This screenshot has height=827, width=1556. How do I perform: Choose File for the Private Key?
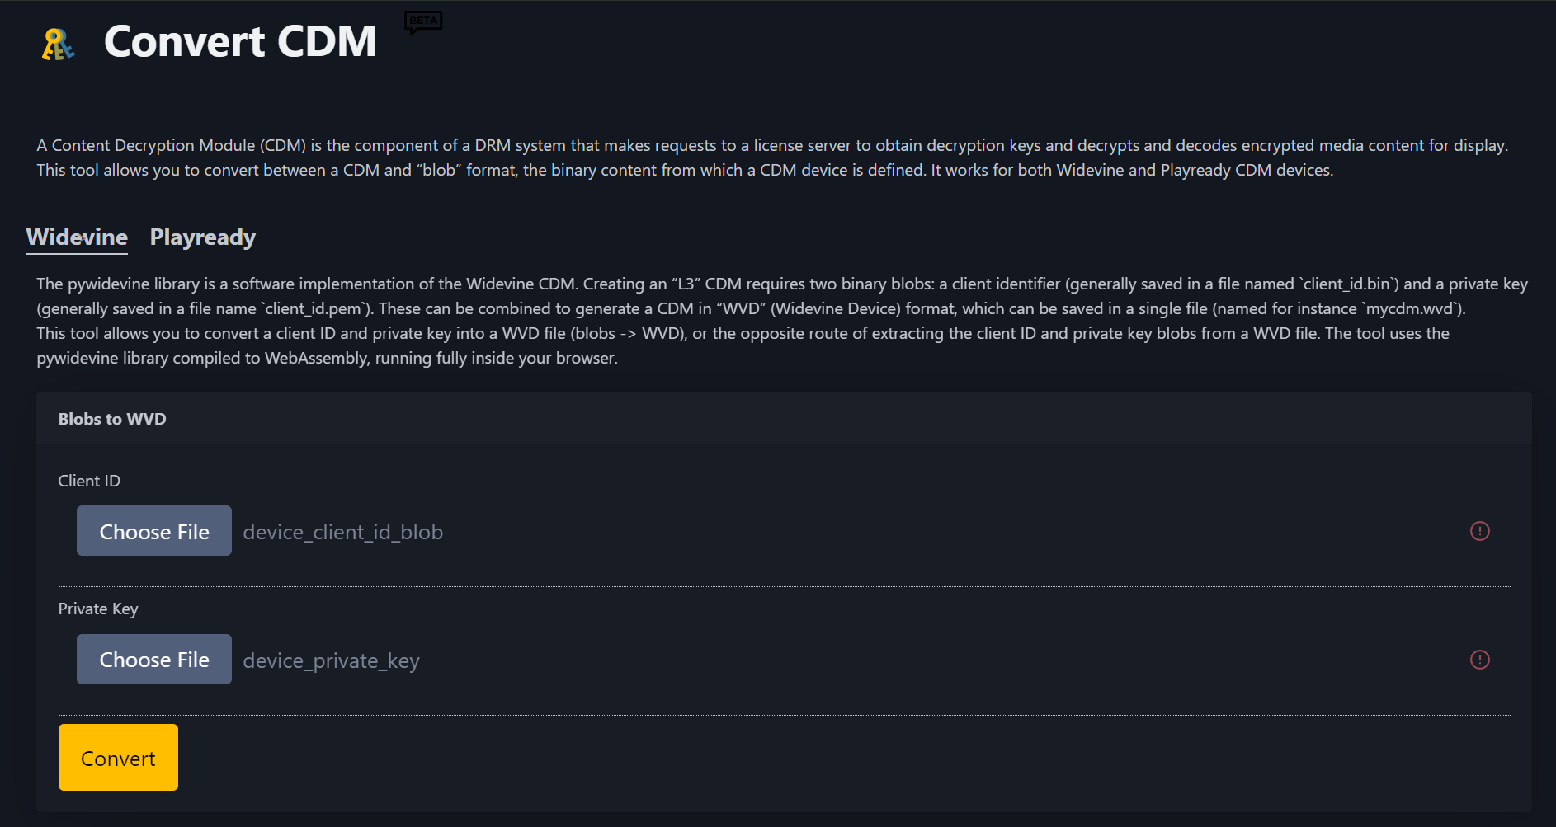tap(154, 660)
